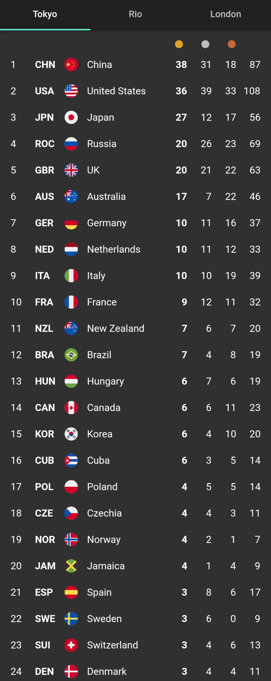The image size is (271, 681).
Task: Click the bronze medal column icon
Action: click(232, 44)
